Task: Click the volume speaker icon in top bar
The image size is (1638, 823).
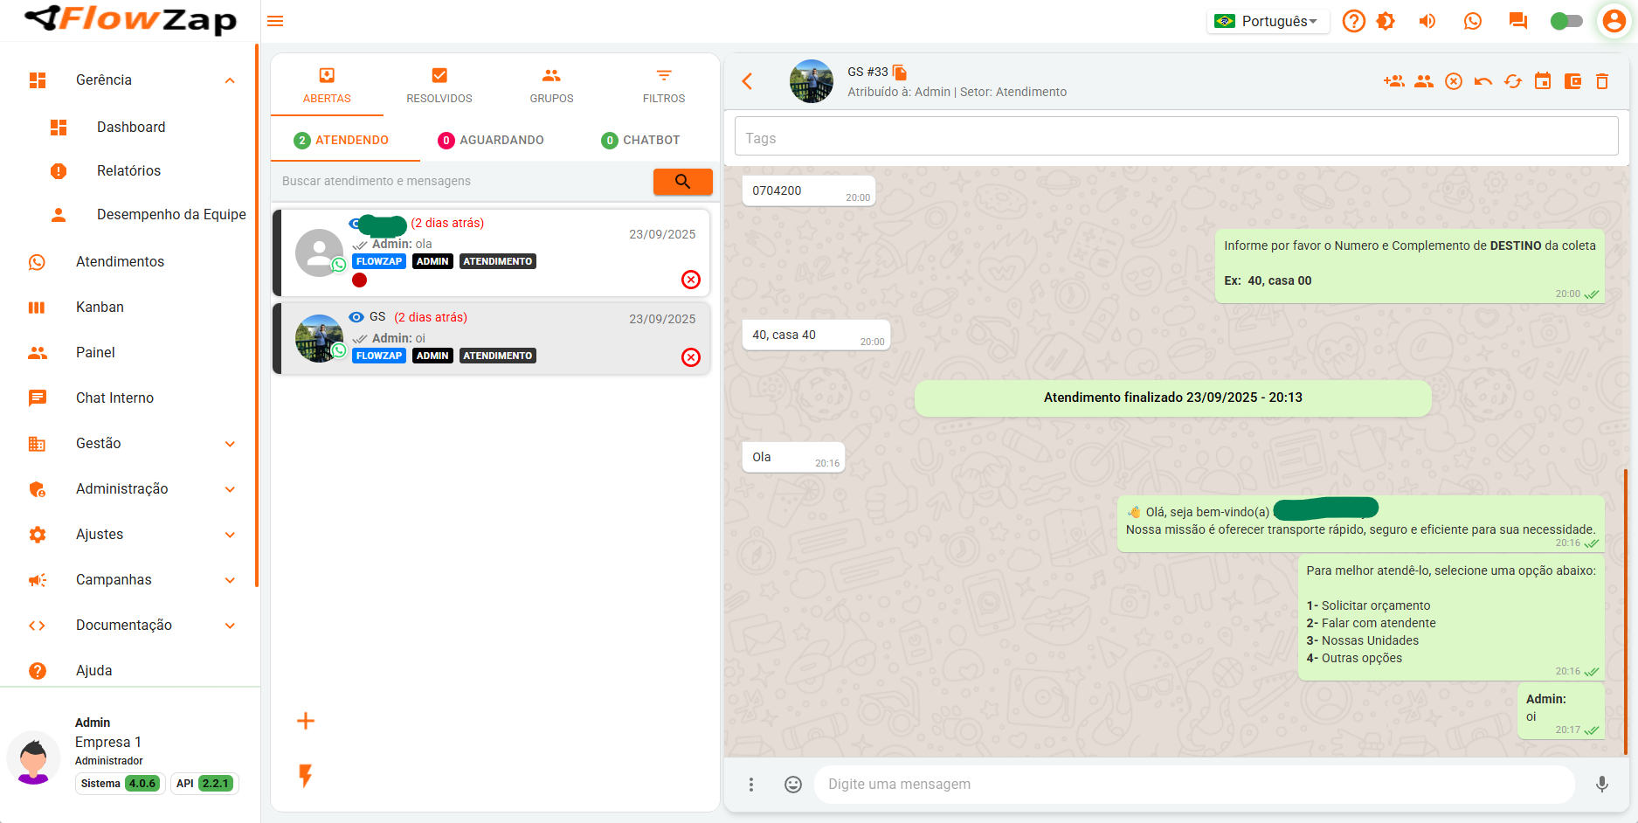Action: coord(1427,21)
